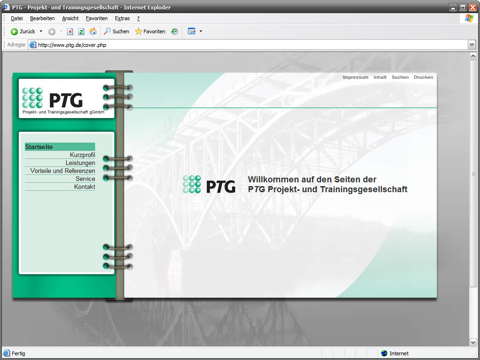Reload the page with the refresh icon

[x=81, y=31]
